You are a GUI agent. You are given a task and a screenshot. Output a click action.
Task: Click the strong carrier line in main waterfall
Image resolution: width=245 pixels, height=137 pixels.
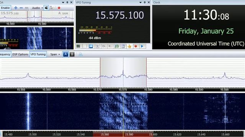click(x=28, y=112)
